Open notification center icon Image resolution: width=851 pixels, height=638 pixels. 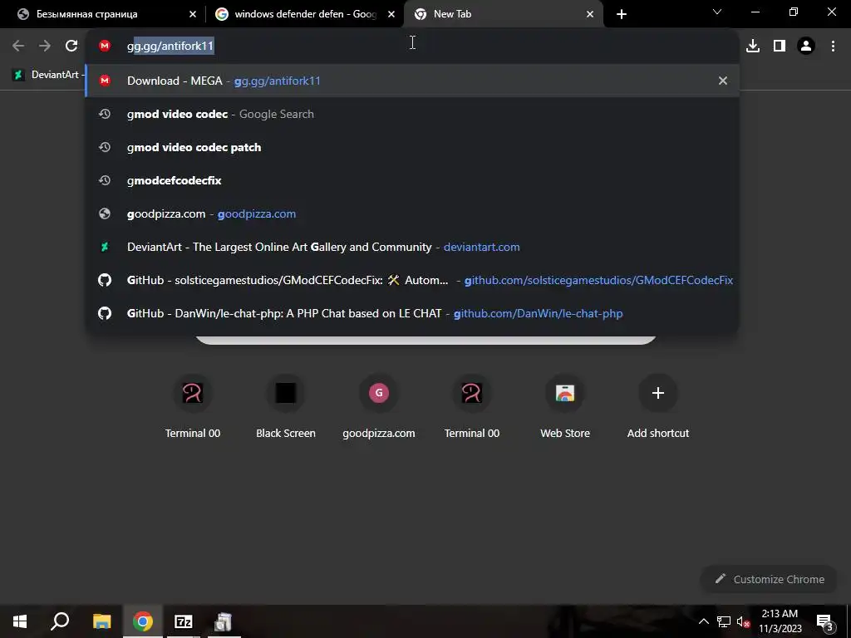[825, 621]
